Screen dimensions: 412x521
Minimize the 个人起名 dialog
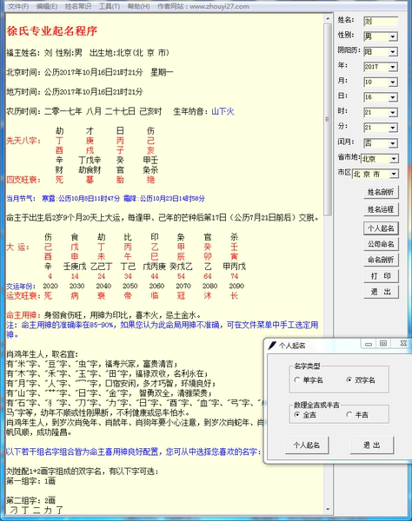coord(369,344)
